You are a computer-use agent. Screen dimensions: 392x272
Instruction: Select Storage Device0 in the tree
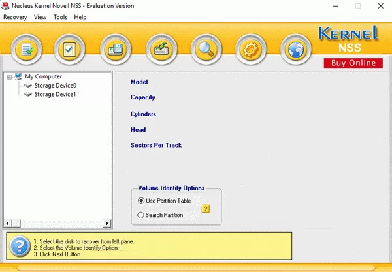[x=55, y=86]
